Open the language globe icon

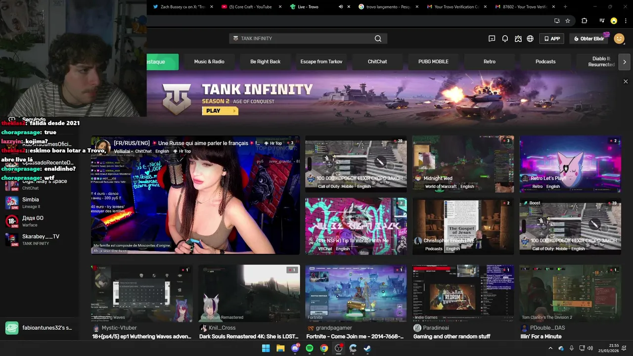click(530, 39)
